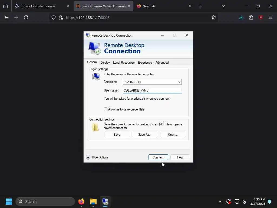This screenshot has height=208, width=277.
Task: Click Open... to load saved connection
Action: click(x=173, y=135)
